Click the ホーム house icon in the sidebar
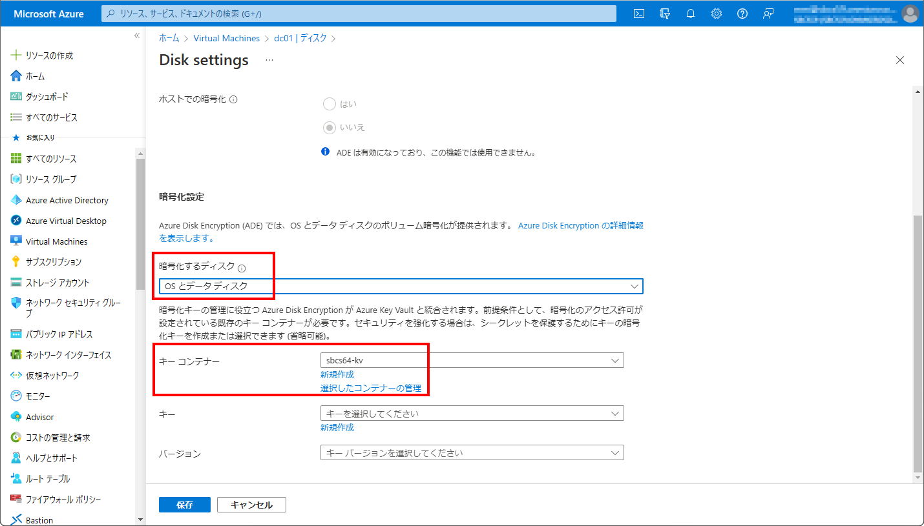The height and width of the screenshot is (526, 924). click(16, 76)
